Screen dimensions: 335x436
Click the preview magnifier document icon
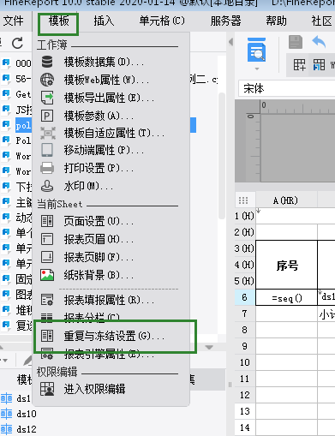click(256, 50)
